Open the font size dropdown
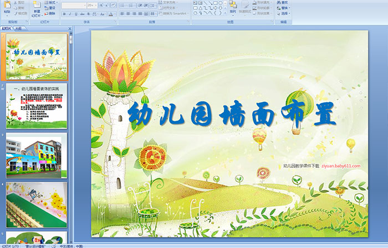Image resolution: width=388 pixels, height=248 pixels. [96, 6]
